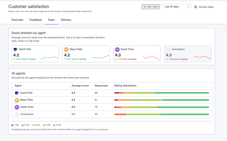Click David Park's rating distribution bar

pos(162,93)
